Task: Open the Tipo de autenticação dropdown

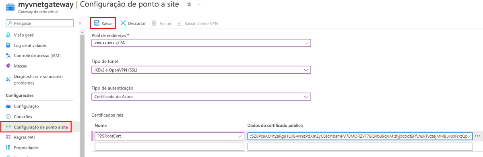Action: point(201,97)
